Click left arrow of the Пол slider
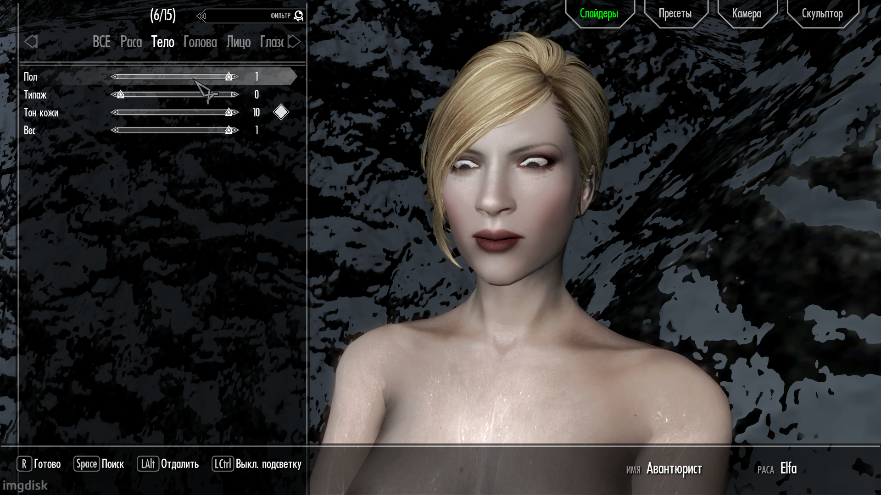 [x=115, y=77]
